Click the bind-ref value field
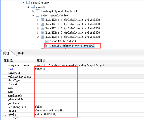This screenshot has height=120, width=144. pos(89,73)
